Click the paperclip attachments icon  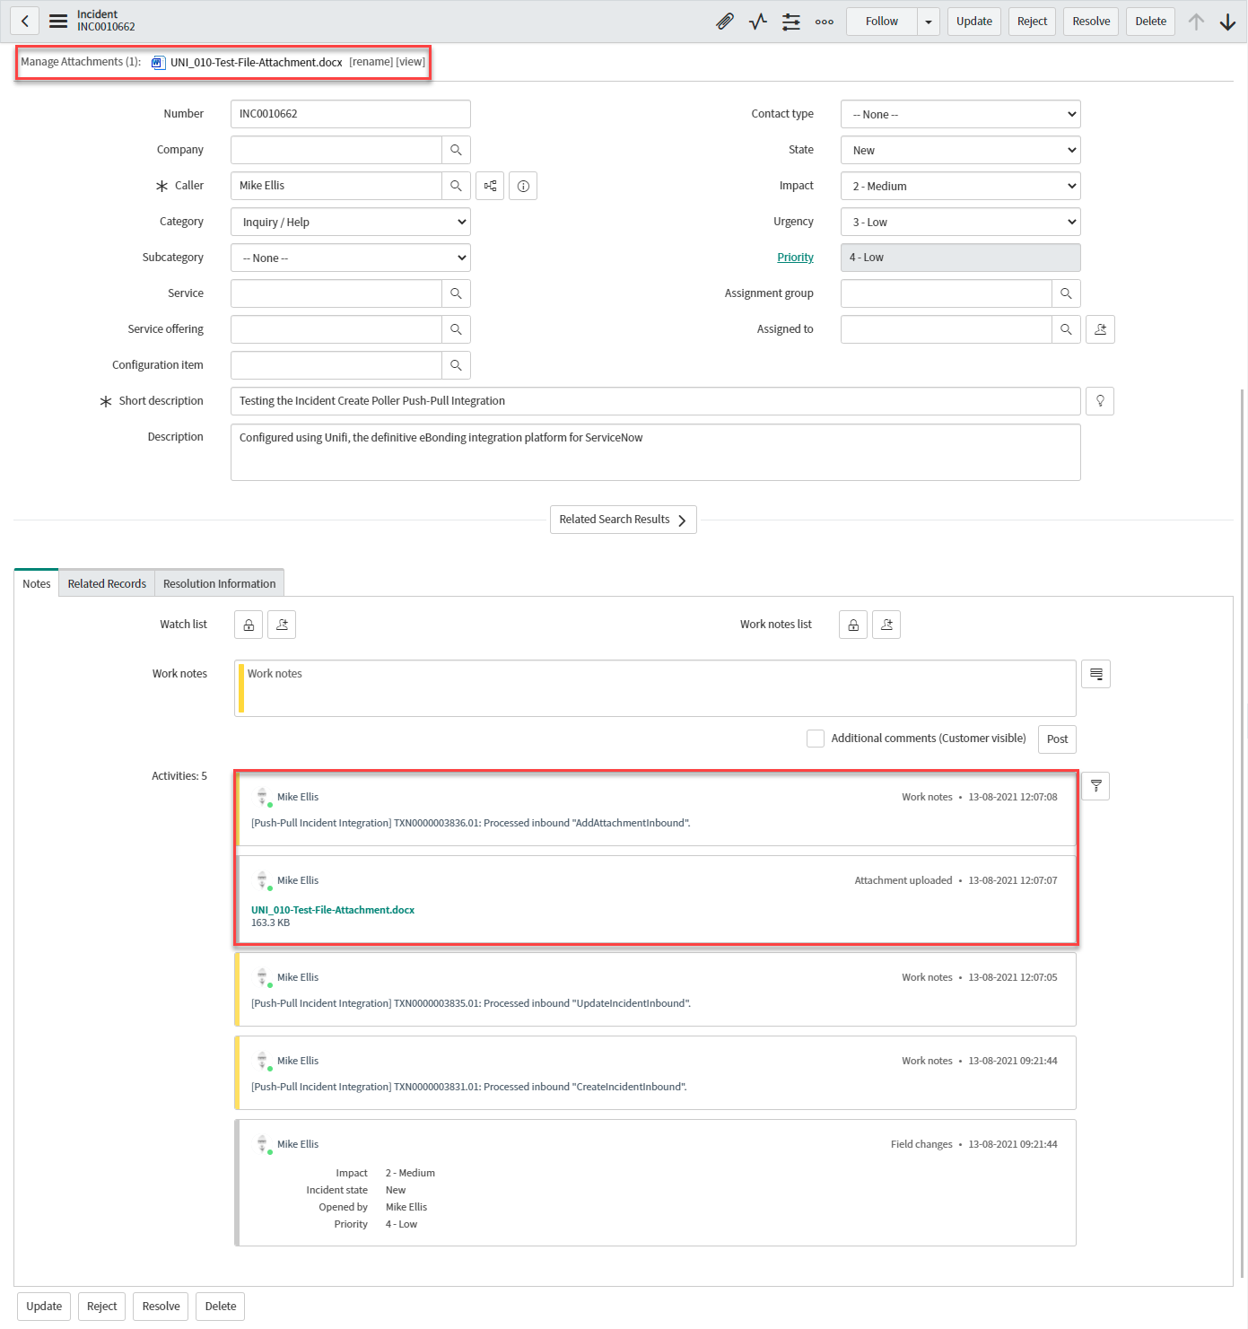(x=725, y=22)
